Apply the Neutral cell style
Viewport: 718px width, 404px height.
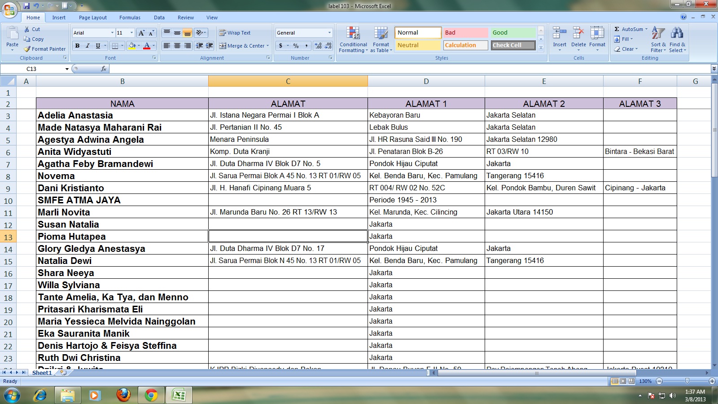click(418, 45)
